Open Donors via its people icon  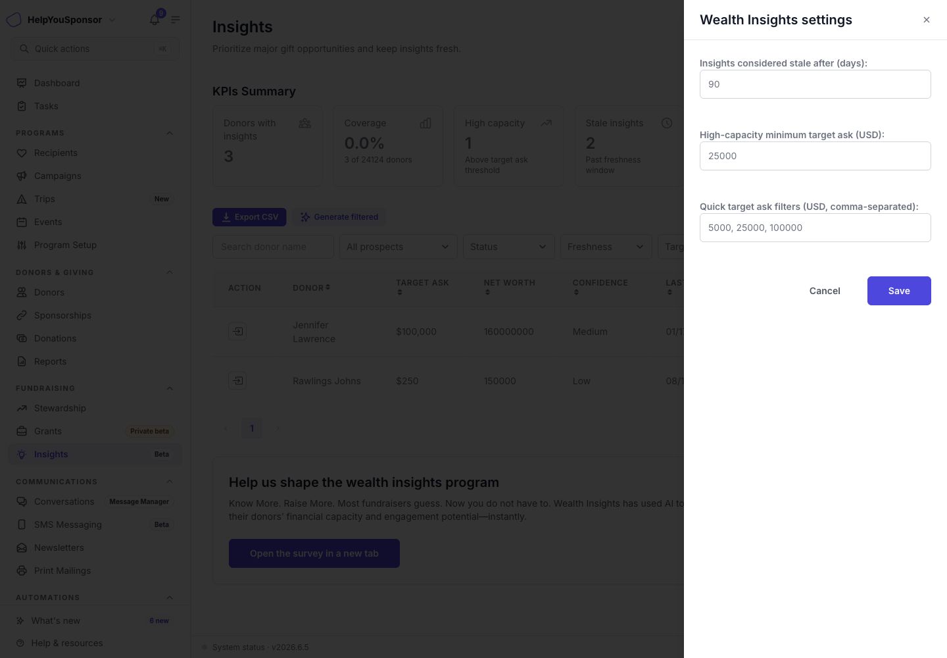tap(22, 292)
